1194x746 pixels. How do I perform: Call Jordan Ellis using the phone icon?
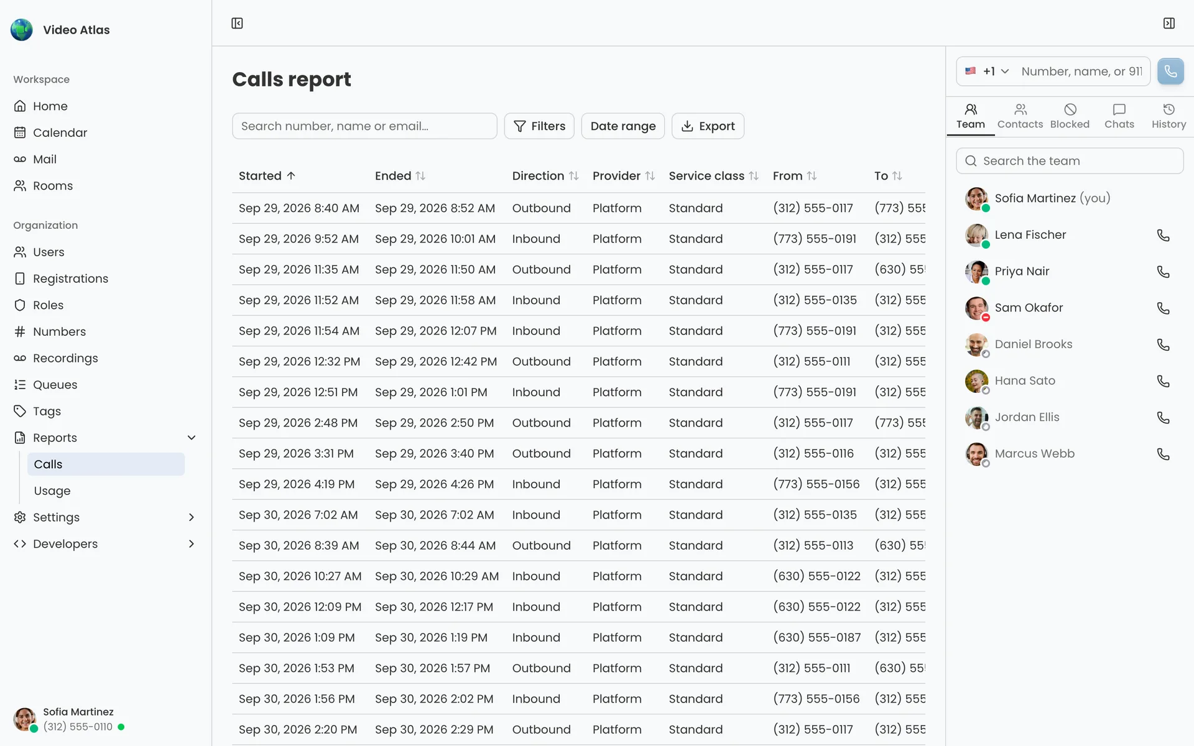(x=1163, y=417)
